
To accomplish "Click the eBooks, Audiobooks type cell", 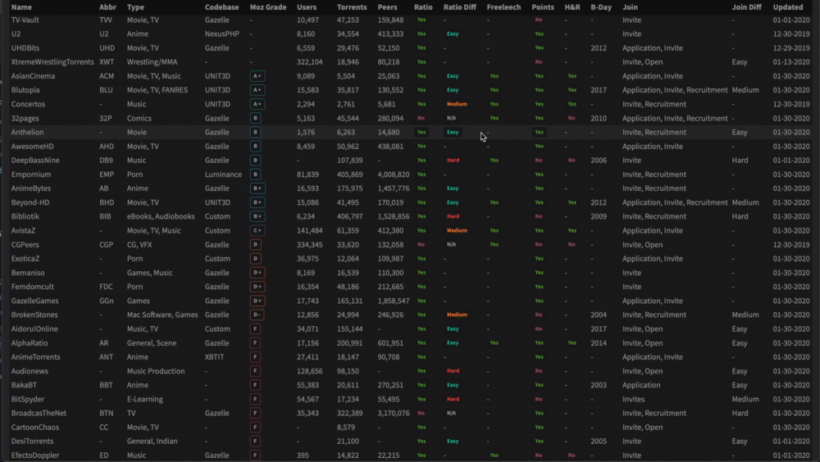I will click(x=161, y=216).
